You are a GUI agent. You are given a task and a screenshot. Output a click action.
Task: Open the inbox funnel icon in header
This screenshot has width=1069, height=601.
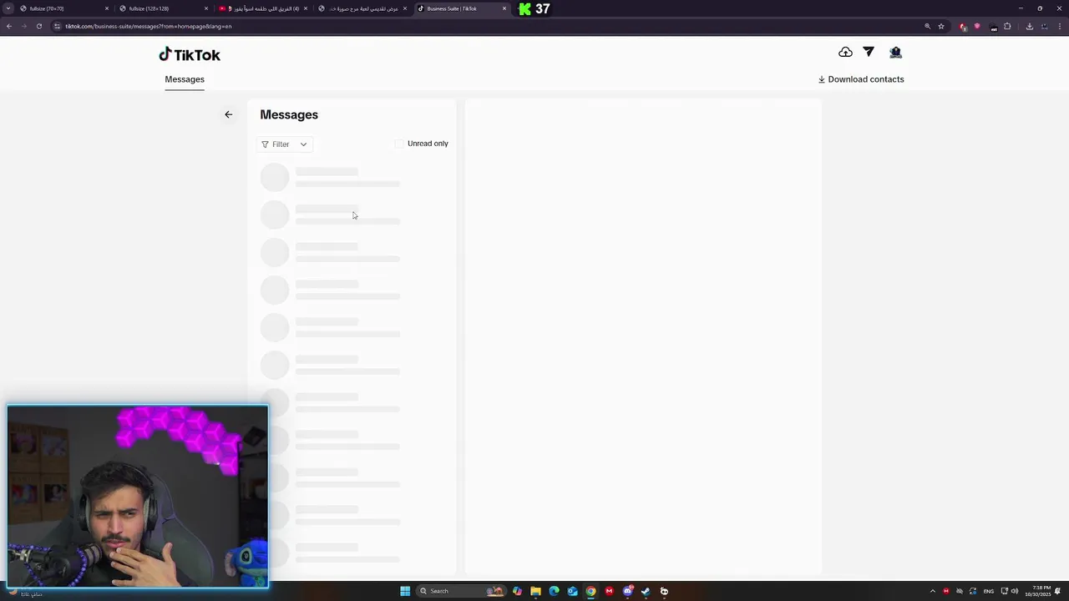point(869,52)
